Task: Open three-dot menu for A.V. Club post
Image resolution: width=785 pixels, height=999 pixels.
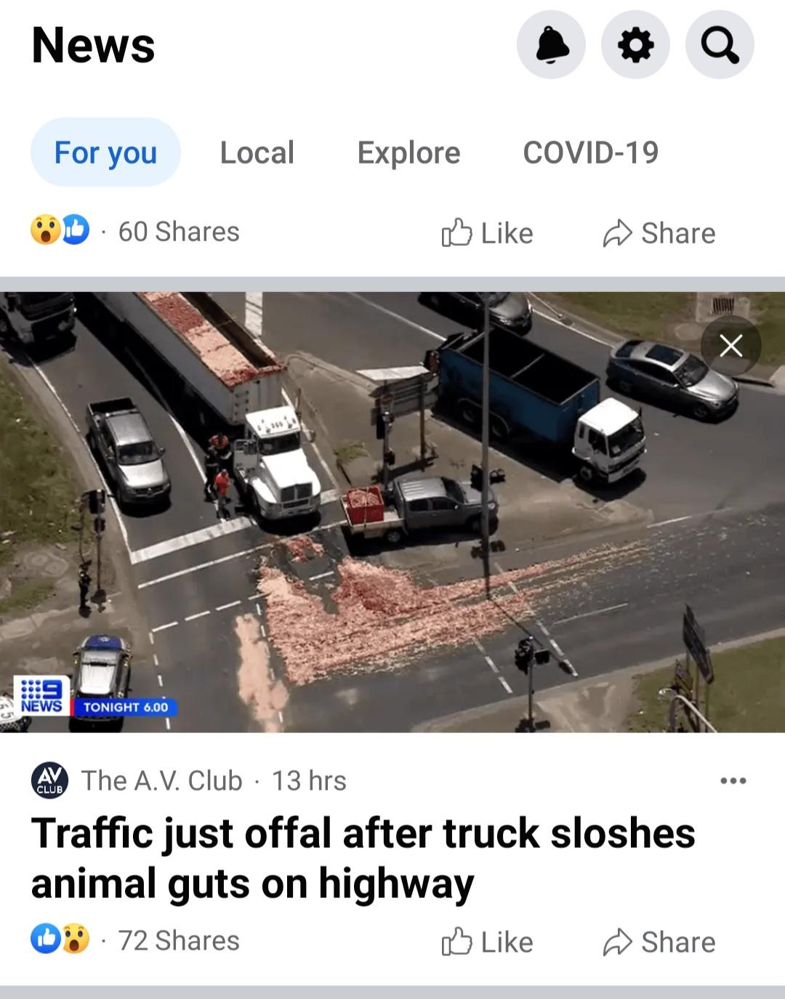Action: pyautogui.click(x=733, y=781)
